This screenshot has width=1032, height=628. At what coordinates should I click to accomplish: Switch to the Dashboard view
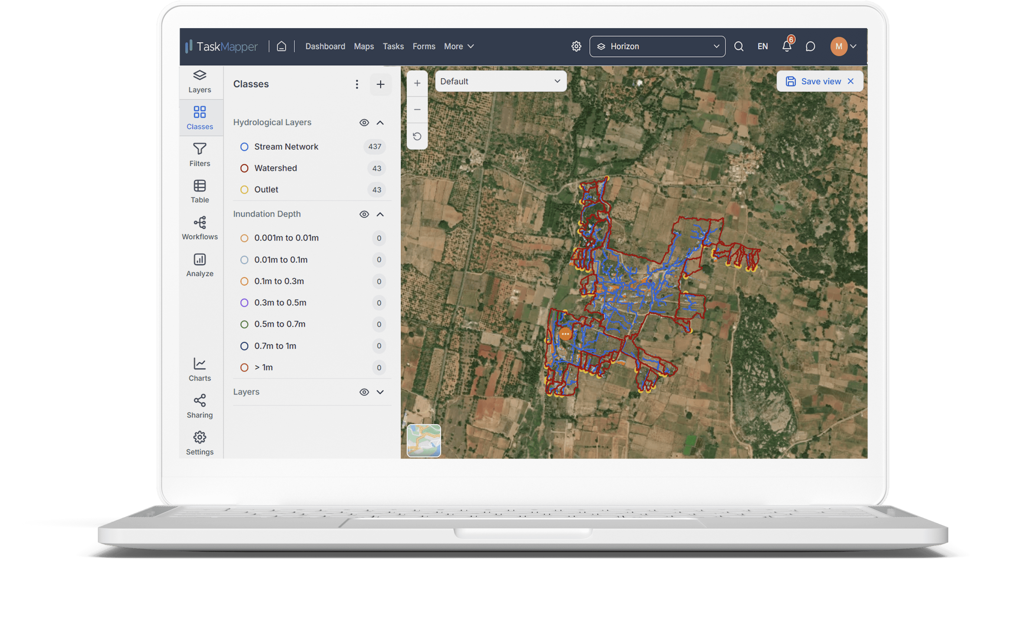pos(325,46)
